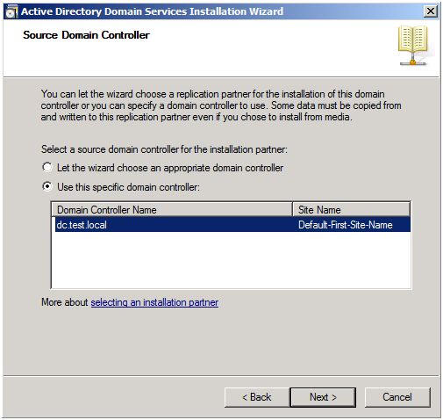The image size is (443, 420).
Task: Close the Installation Wizard window
Action: click(x=430, y=11)
